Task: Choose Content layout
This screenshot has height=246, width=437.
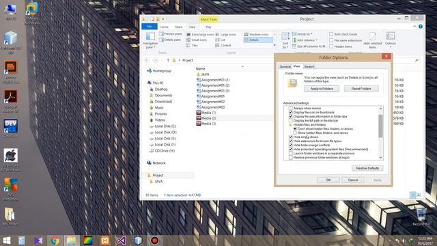Action: (x=223, y=46)
